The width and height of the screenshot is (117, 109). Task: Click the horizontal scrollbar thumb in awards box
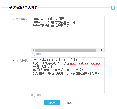pos(66,50)
